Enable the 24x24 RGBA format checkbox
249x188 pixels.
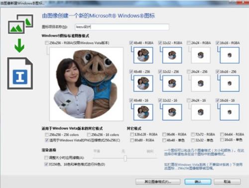[x=189, y=43]
